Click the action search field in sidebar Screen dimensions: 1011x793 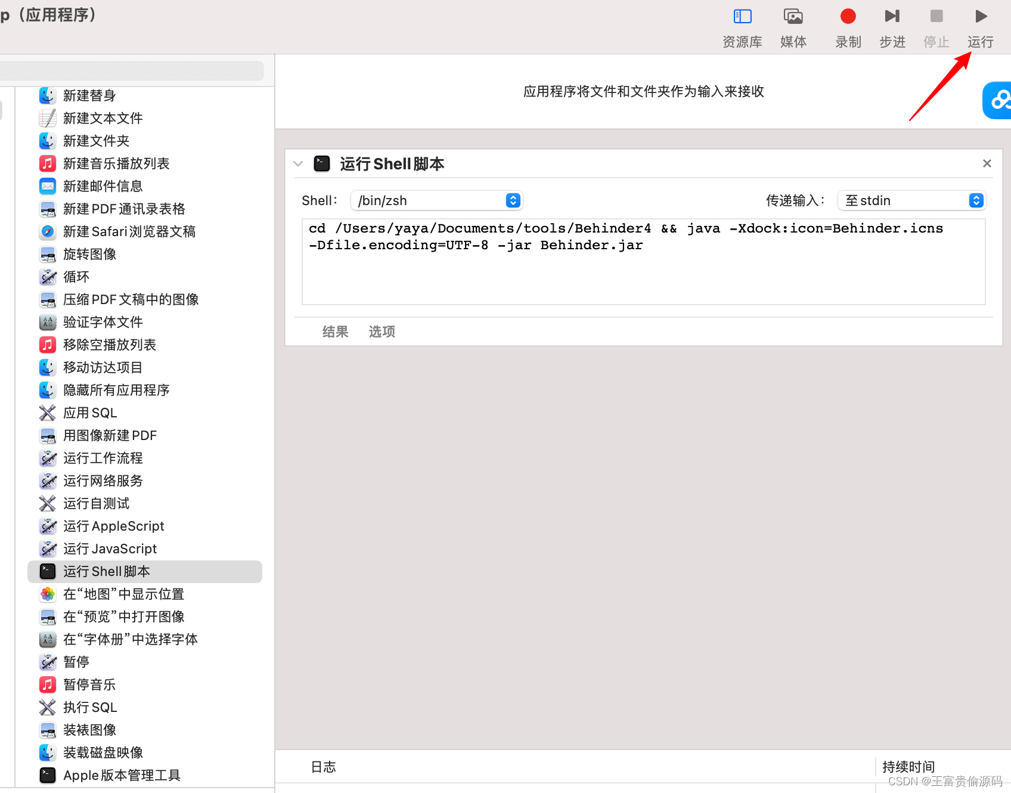[131, 71]
